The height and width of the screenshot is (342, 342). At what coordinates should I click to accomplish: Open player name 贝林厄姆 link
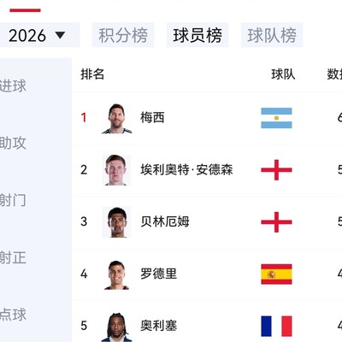(165, 221)
